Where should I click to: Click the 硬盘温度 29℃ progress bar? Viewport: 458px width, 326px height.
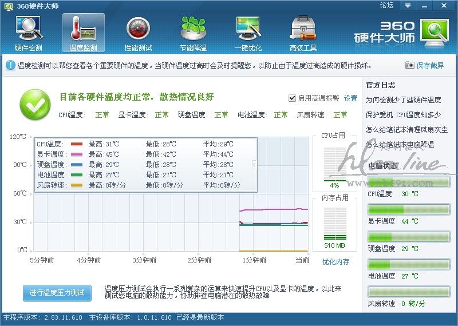click(x=408, y=237)
